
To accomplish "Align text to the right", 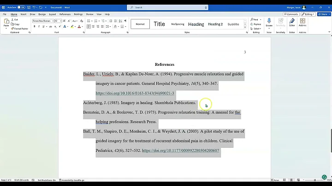I will coord(98,27).
